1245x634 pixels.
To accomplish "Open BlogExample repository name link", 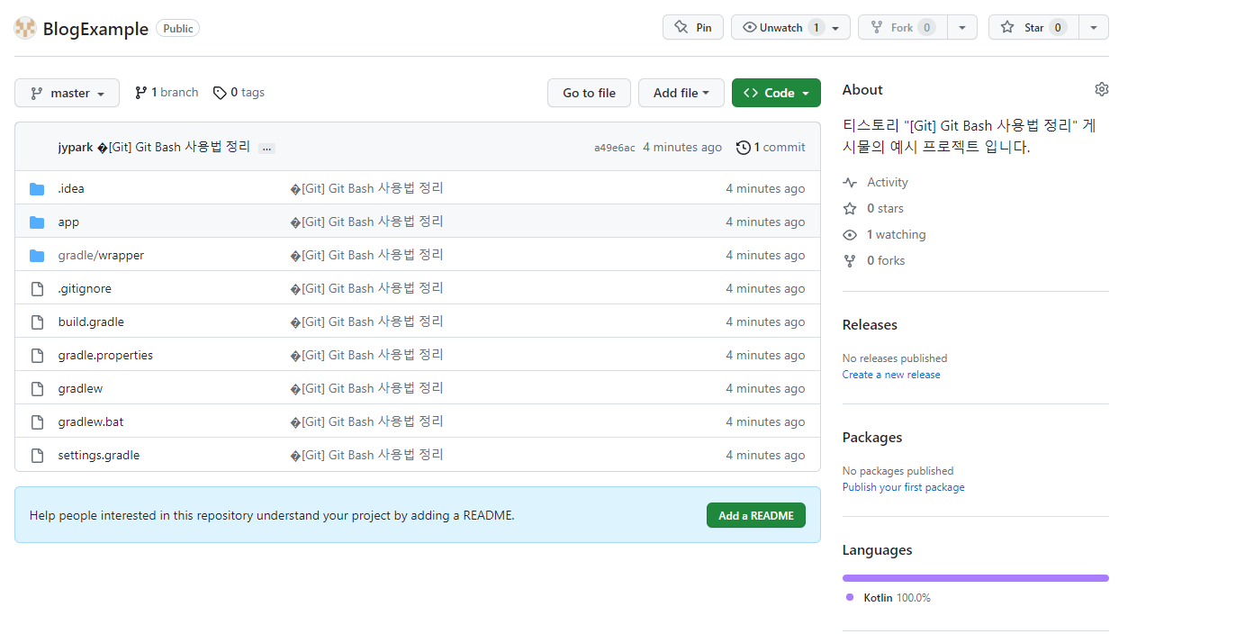I will [95, 29].
